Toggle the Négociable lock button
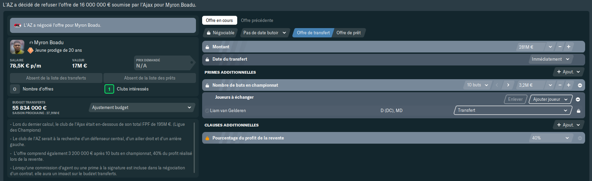Image resolution: width=592 pixels, height=181 pixels. coord(220,33)
